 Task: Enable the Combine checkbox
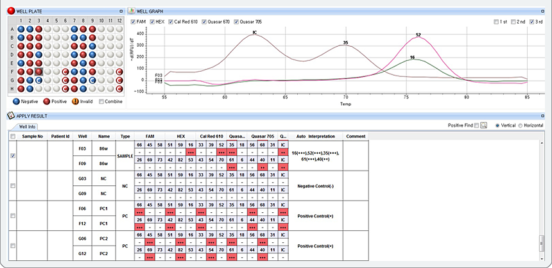pyautogui.click(x=101, y=101)
